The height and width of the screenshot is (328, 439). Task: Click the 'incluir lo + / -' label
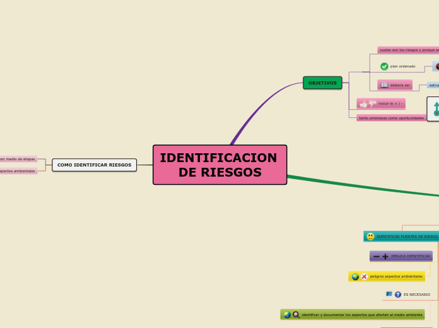pyautogui.click(x=390, y=103)
